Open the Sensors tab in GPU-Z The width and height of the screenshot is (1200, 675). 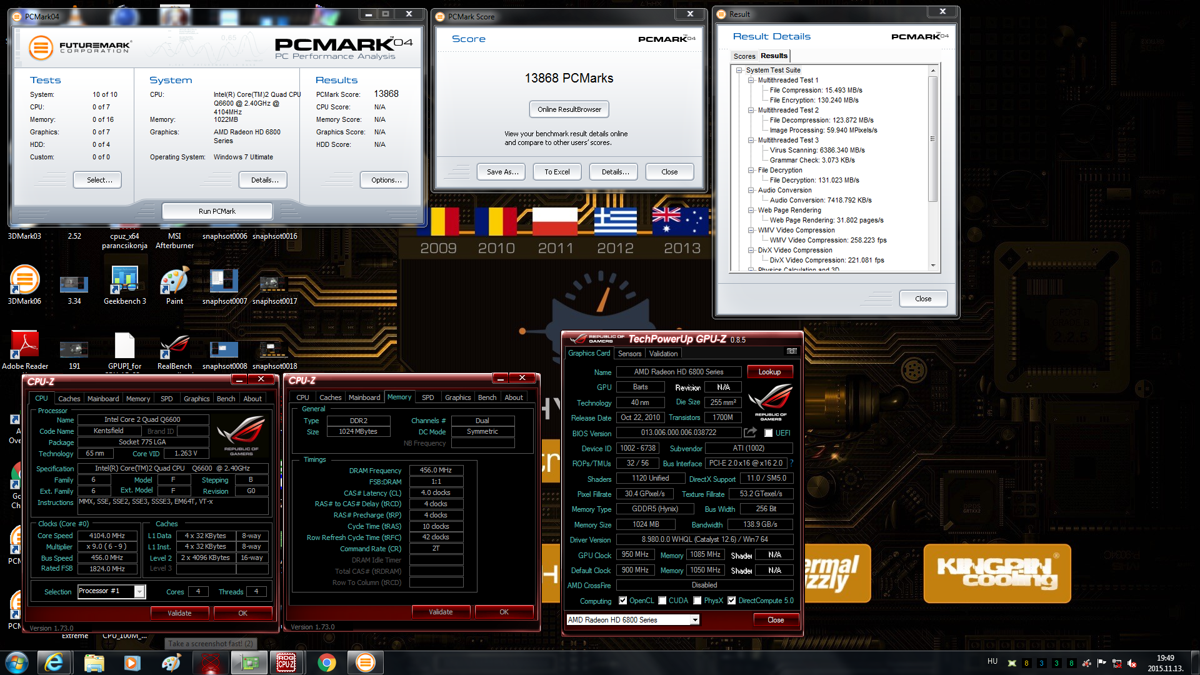[x=629, y=354]
